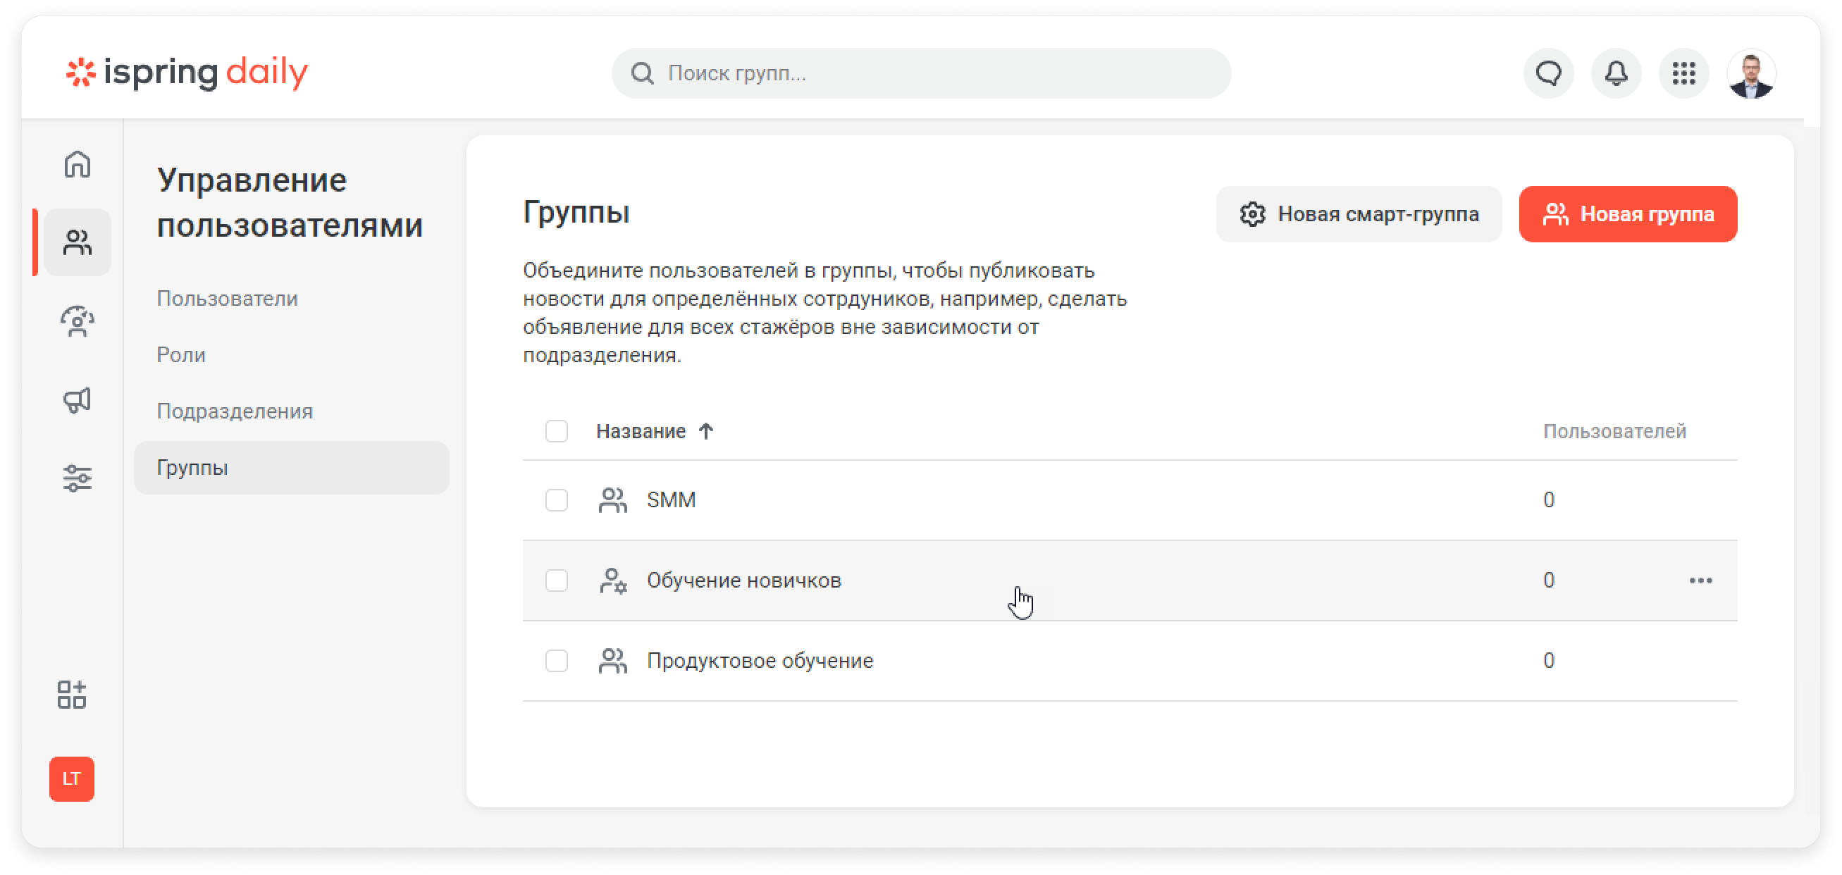Open the megaphone announcements sidebar icon
The image size is (1842, 875).
pos(78,399)
